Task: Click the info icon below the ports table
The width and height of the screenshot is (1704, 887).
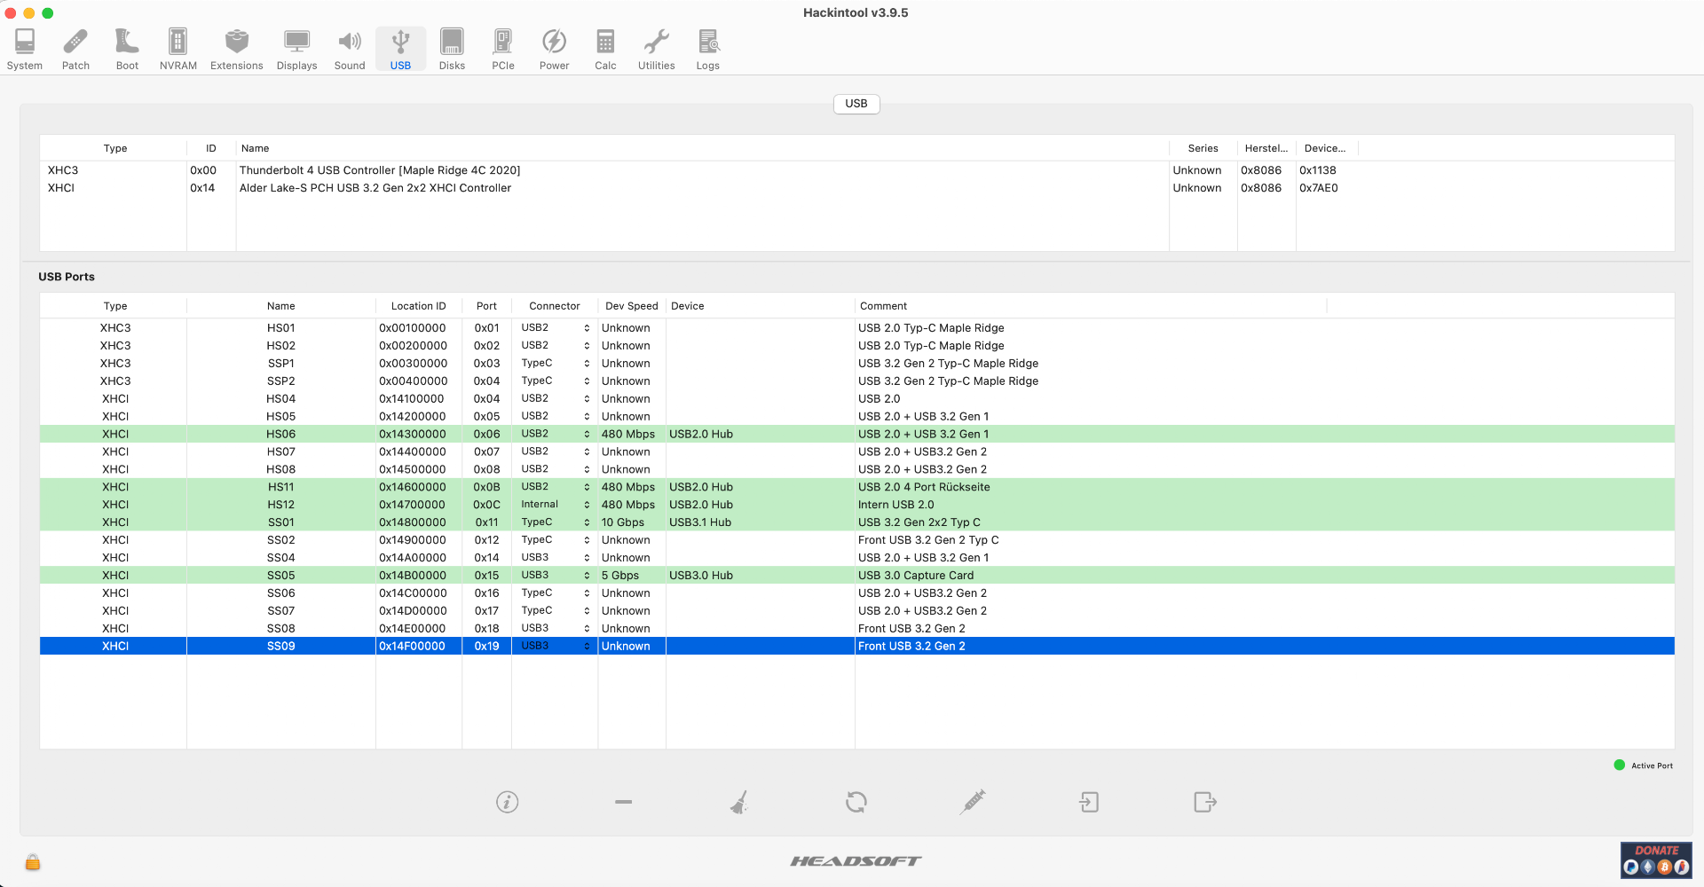Action: tap(507, 802)
